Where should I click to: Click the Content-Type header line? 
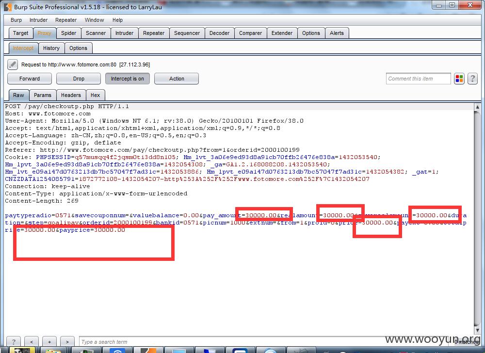pyautogui.click(x=96, y=193)
